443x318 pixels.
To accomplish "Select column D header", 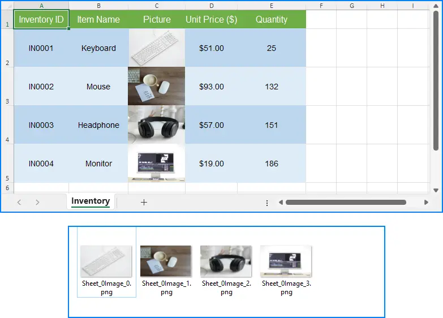I will (212, 6).
